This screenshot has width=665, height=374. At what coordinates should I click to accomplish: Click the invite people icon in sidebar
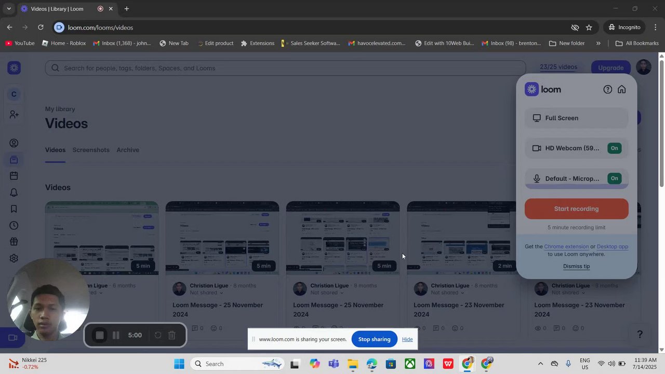click(14, 114)
